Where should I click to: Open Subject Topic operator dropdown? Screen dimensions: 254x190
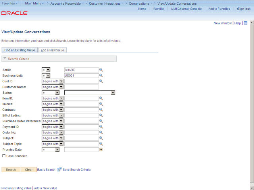pos(52,144)
